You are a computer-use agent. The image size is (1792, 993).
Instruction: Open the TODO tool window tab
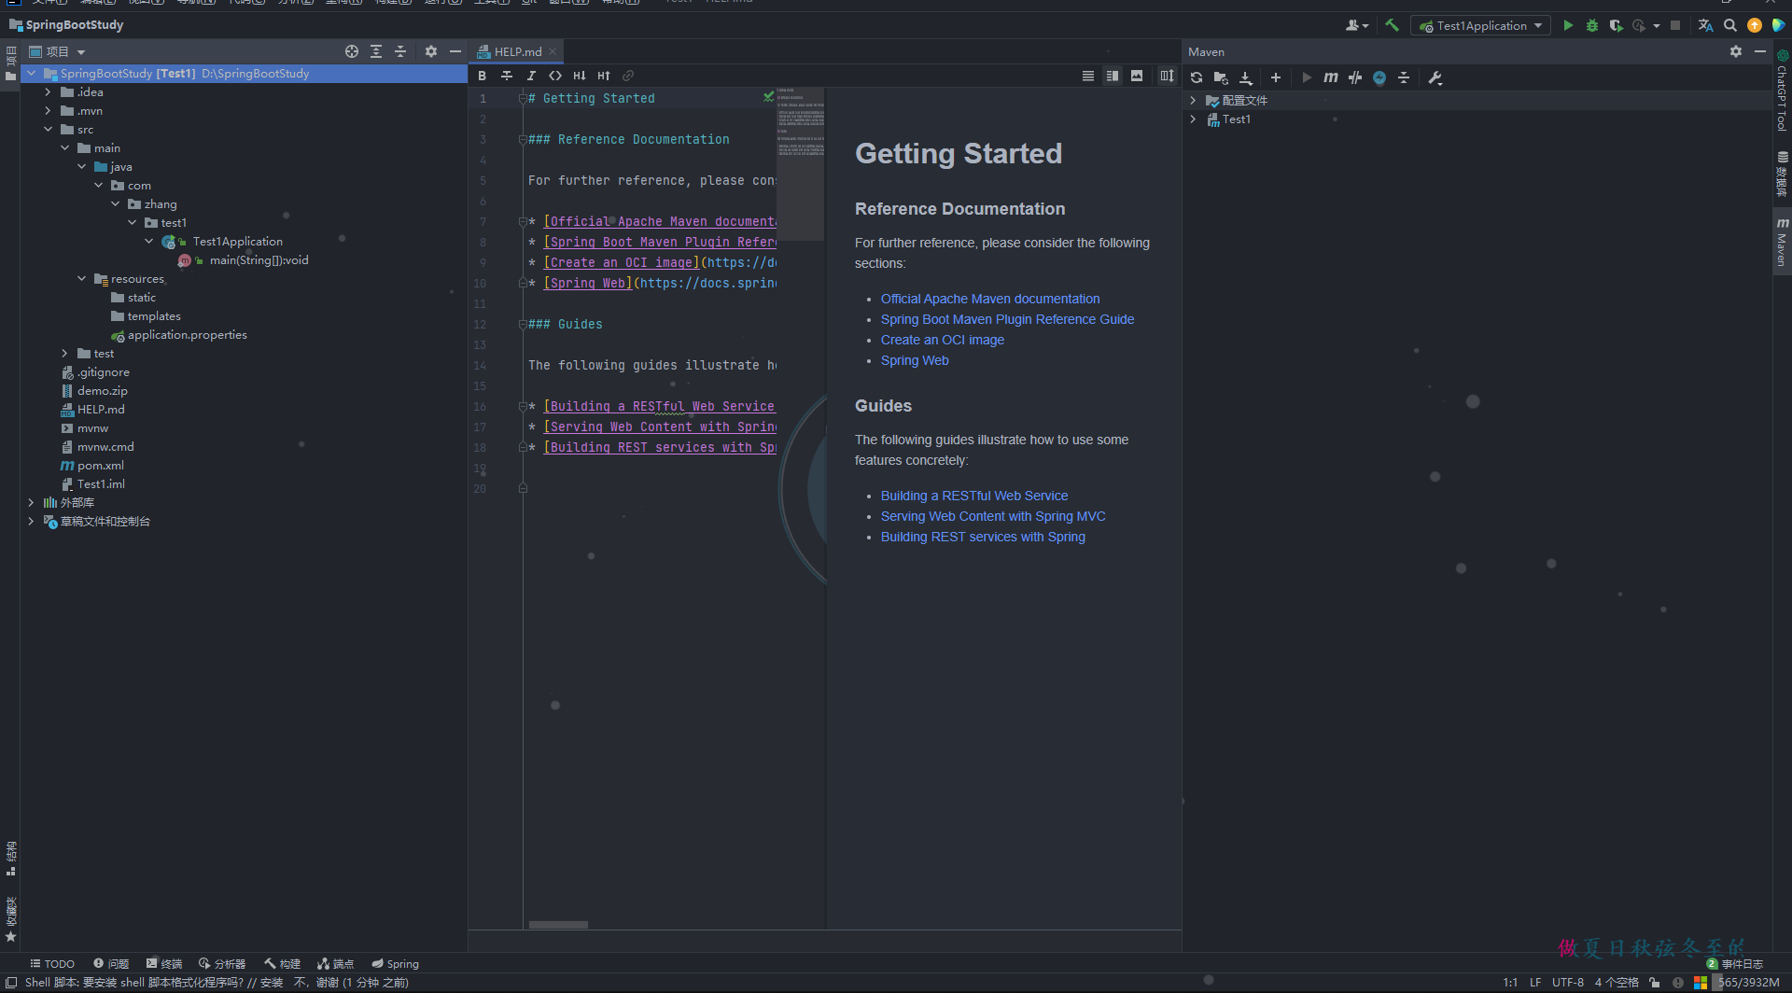(52, 964)
